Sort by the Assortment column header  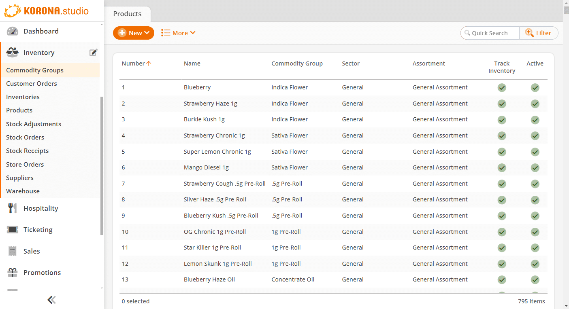click(x=428, y=63)
